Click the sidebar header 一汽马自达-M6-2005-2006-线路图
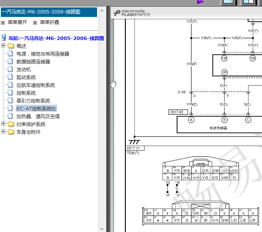 [49, 12]
